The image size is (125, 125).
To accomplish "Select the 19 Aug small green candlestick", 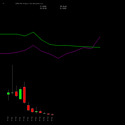I will coord(36,111).
